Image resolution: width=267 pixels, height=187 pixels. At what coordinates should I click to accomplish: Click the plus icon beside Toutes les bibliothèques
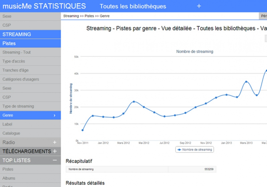(199, 6)
